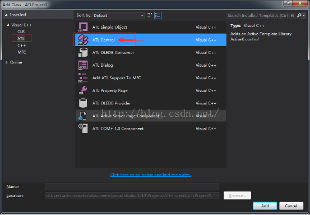The height and width of the screenshot is (215, 310).
Task: Click the Location path field
Action: point(129,195)
